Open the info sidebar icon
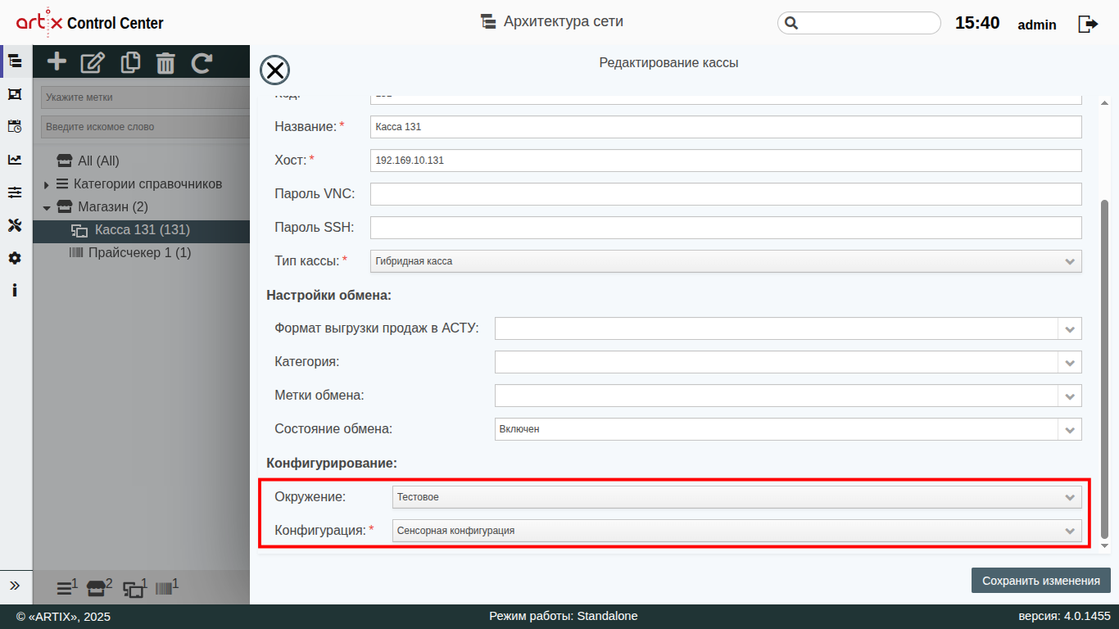The height and width of the screenshot is (629, 1119). 15,290
